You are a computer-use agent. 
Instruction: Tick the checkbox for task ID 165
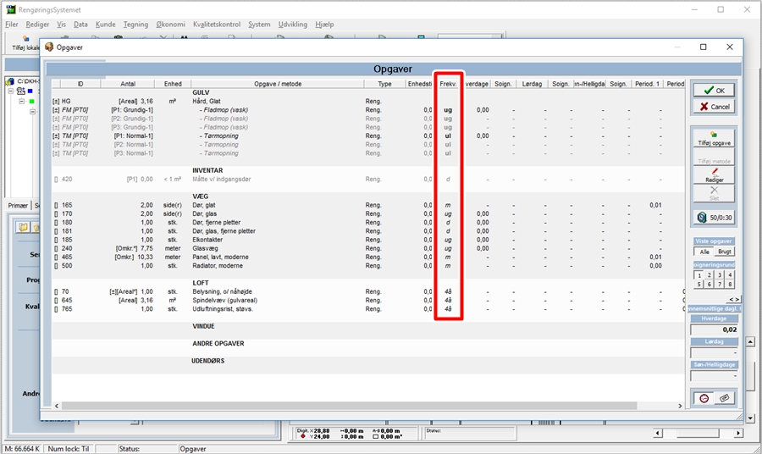[x=56, y=206]
